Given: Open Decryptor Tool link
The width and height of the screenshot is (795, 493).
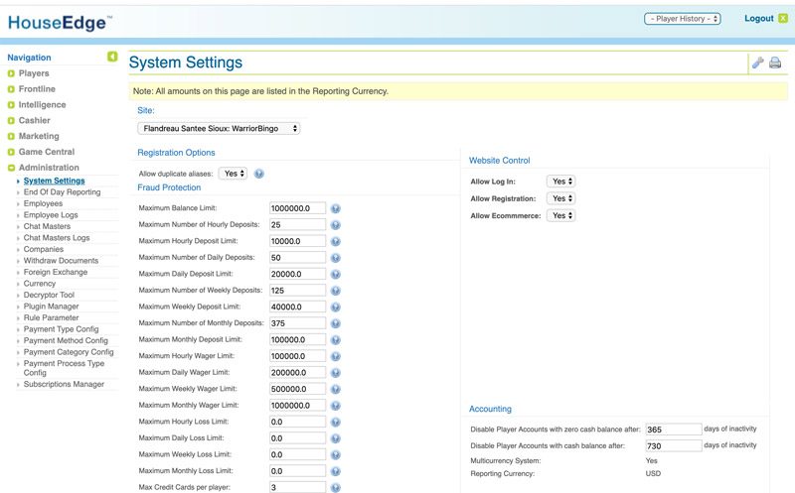Looking at the screenshot, I should (49, 295).
